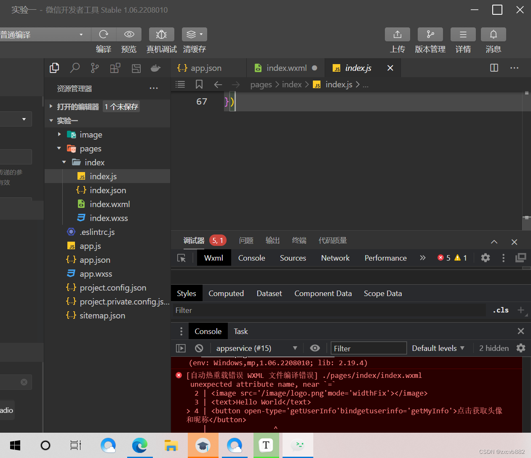
Task: Open the Network devtools tab
Action: pyautogui.click(x=336, y=258)
